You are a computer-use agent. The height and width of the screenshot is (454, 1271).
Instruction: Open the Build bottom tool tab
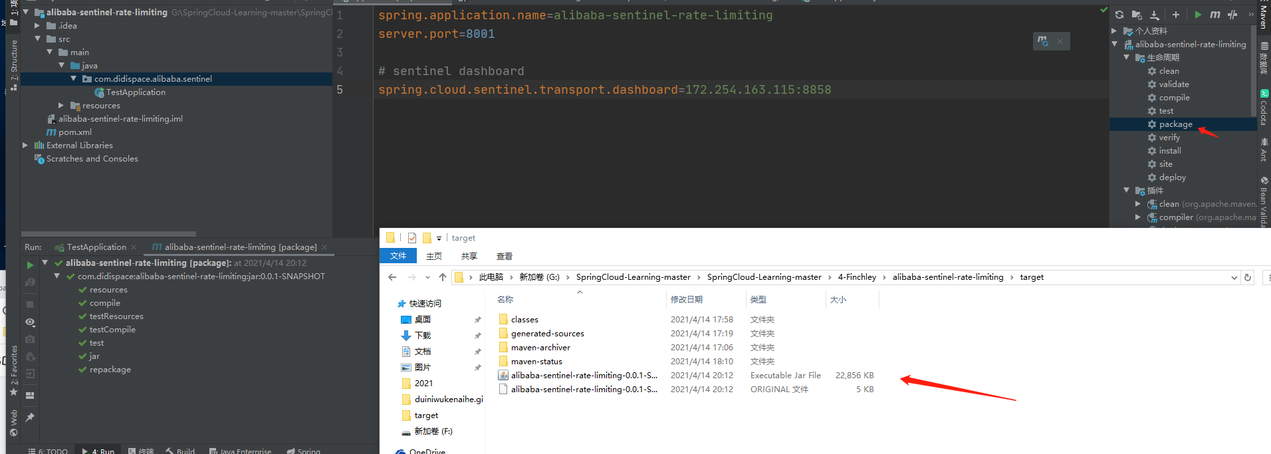click(180, 450)
